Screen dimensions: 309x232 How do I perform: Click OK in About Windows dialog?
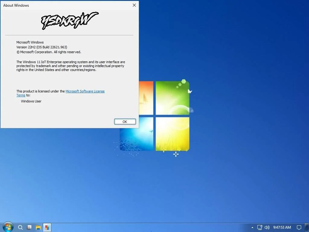coord(125,122)
